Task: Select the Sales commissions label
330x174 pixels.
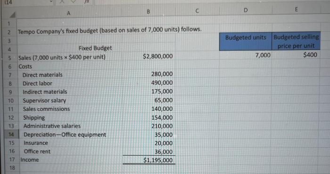Action: 46,109
